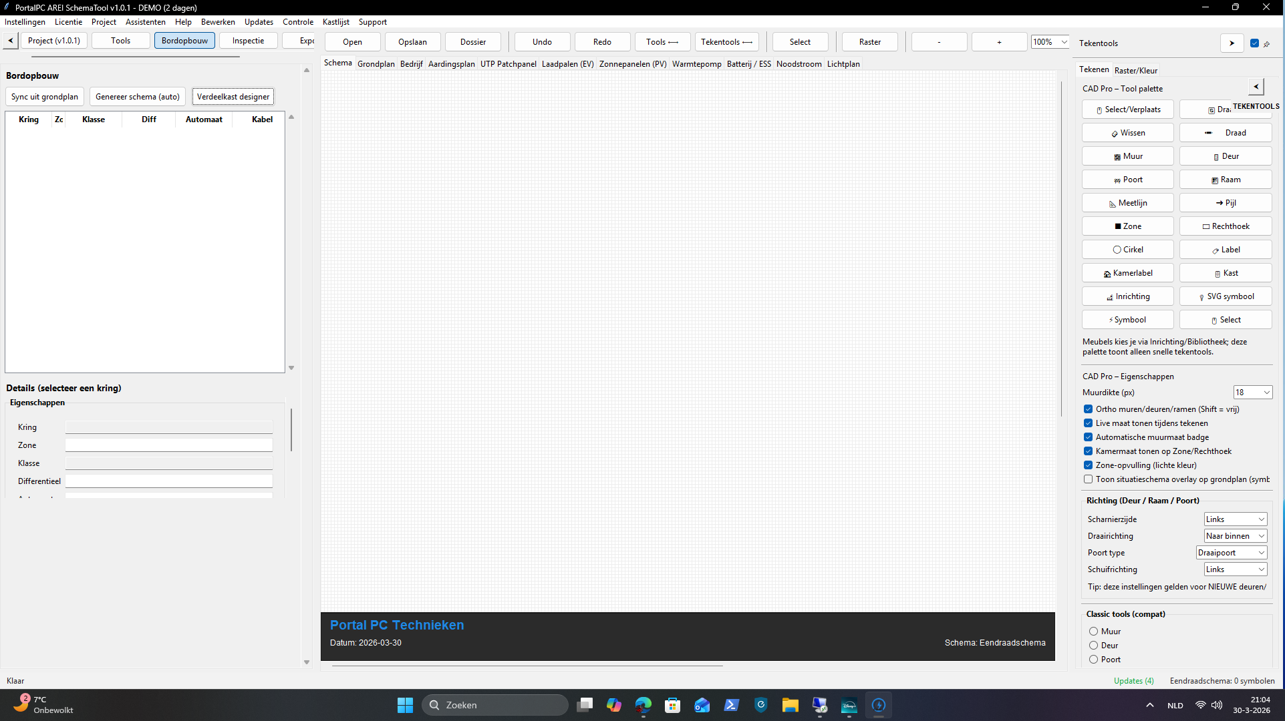Viewport: 1285px width, 721px height.
Task: Choose the Muur wall tool
Action: pos(1127,156)
